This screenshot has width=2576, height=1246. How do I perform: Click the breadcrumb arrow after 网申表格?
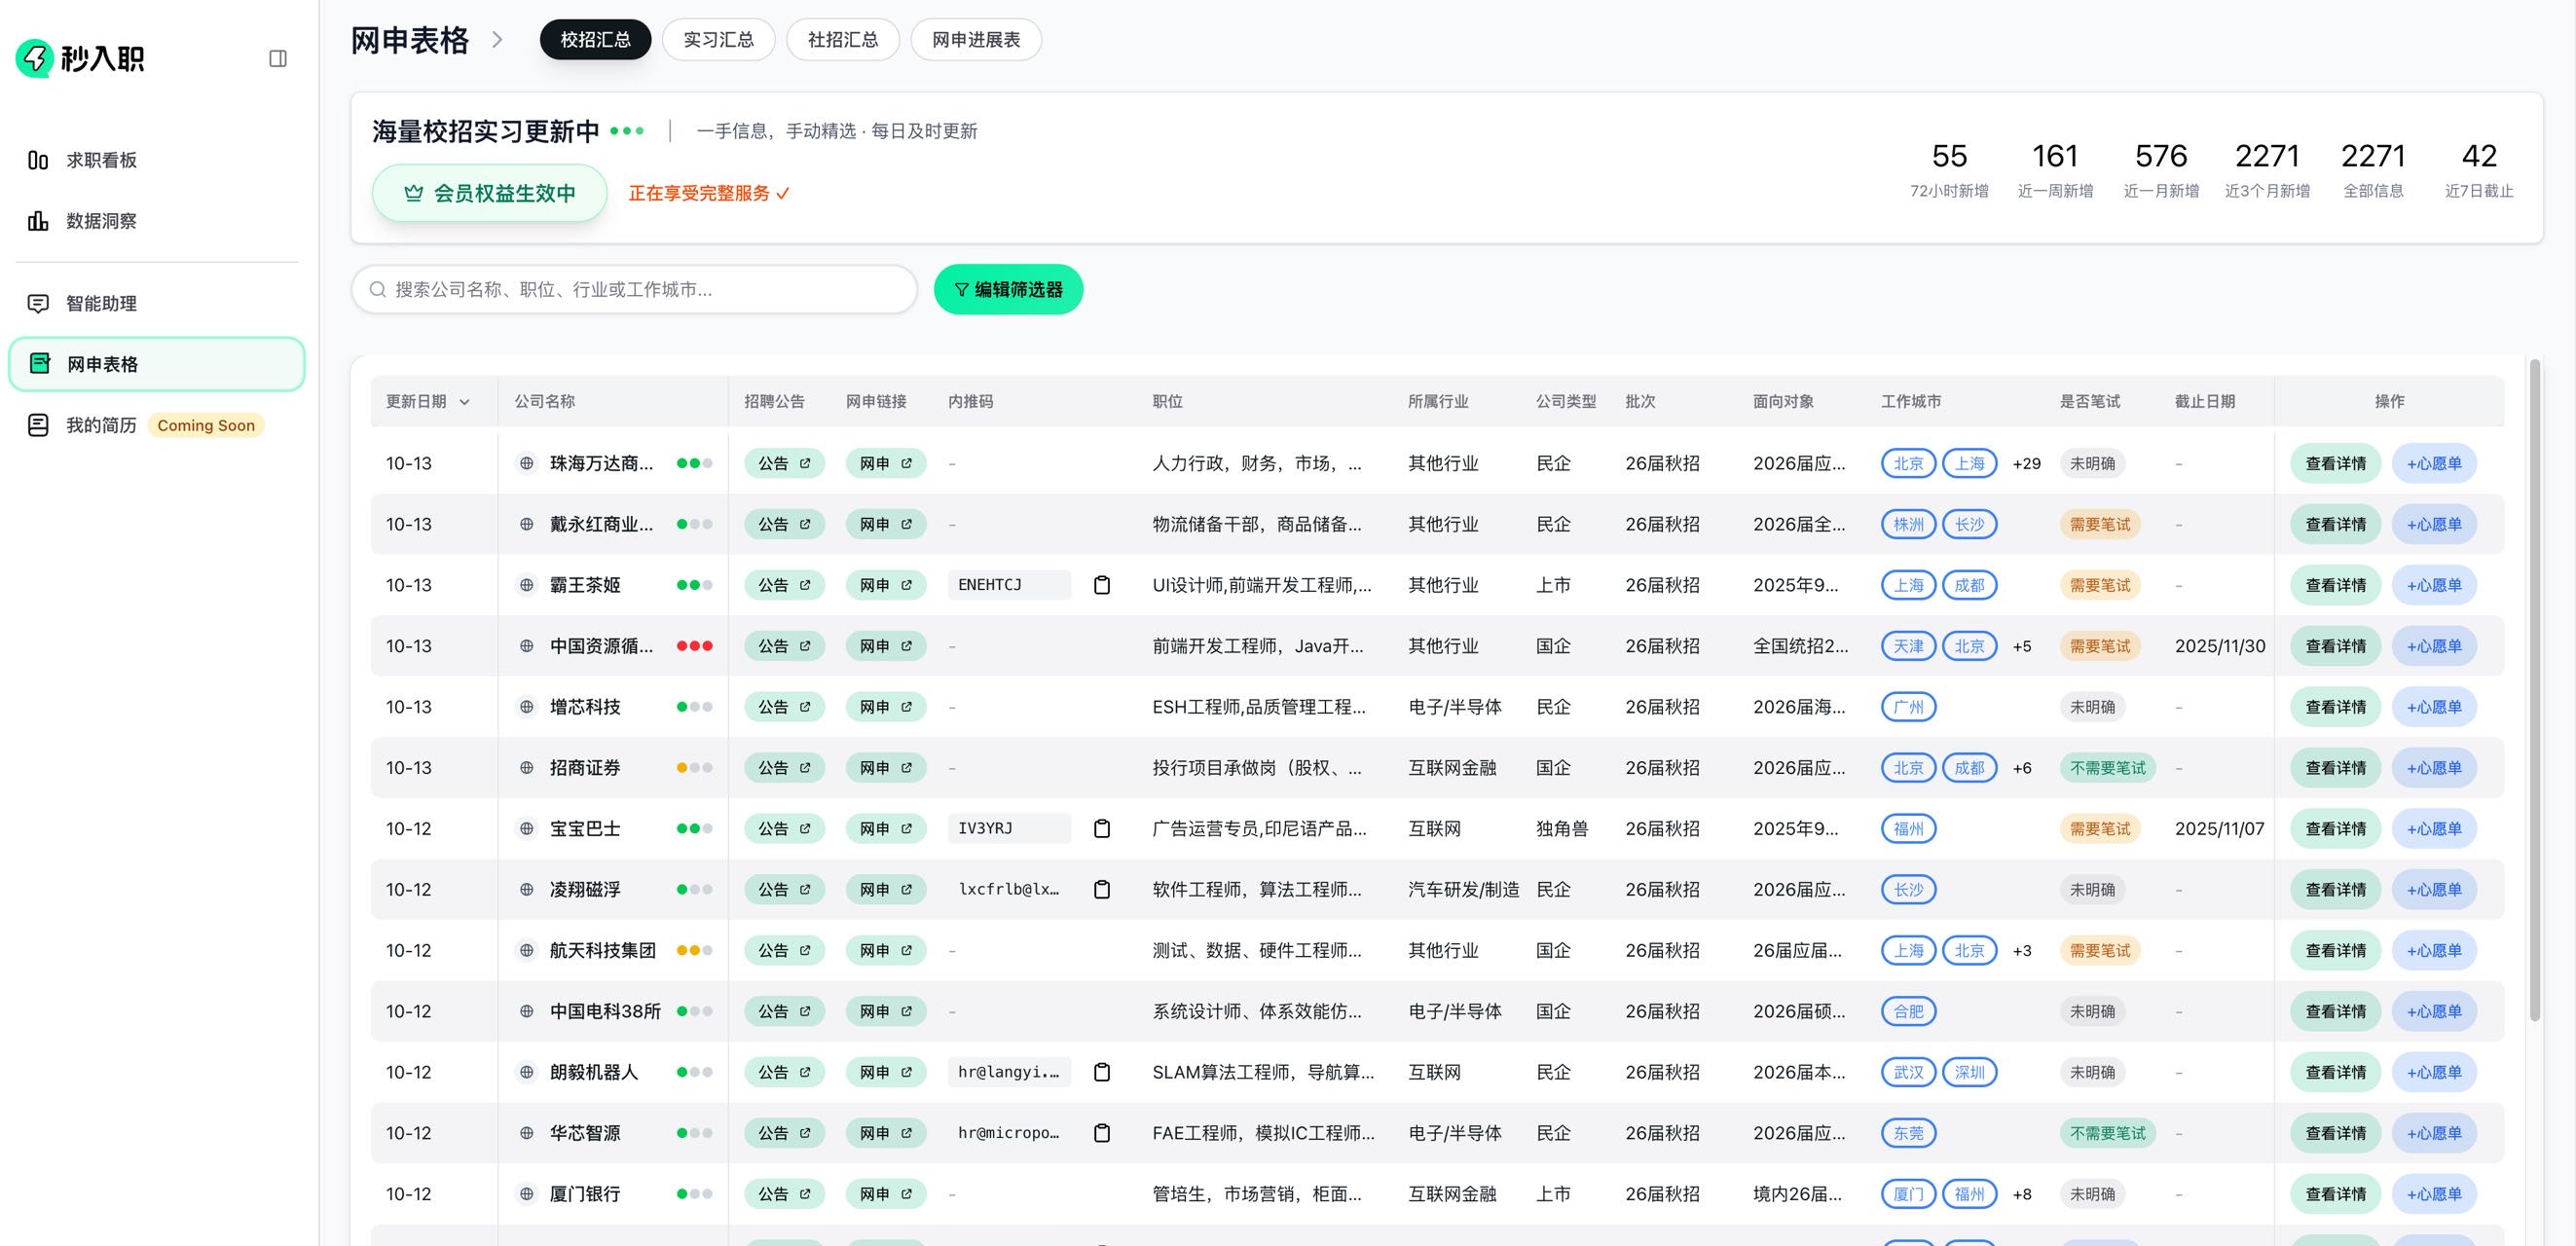[497, 40]
